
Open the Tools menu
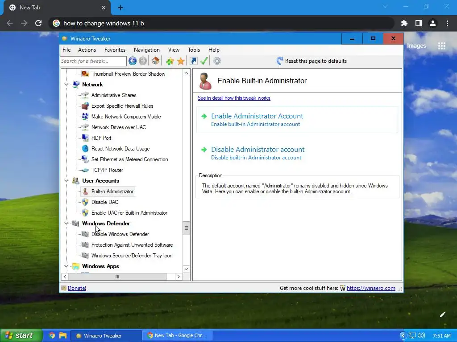click(x=194, y=50)
